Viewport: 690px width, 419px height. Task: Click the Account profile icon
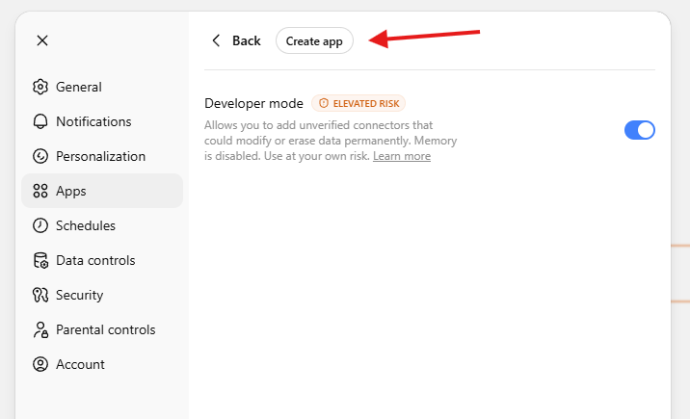point(40,364)
